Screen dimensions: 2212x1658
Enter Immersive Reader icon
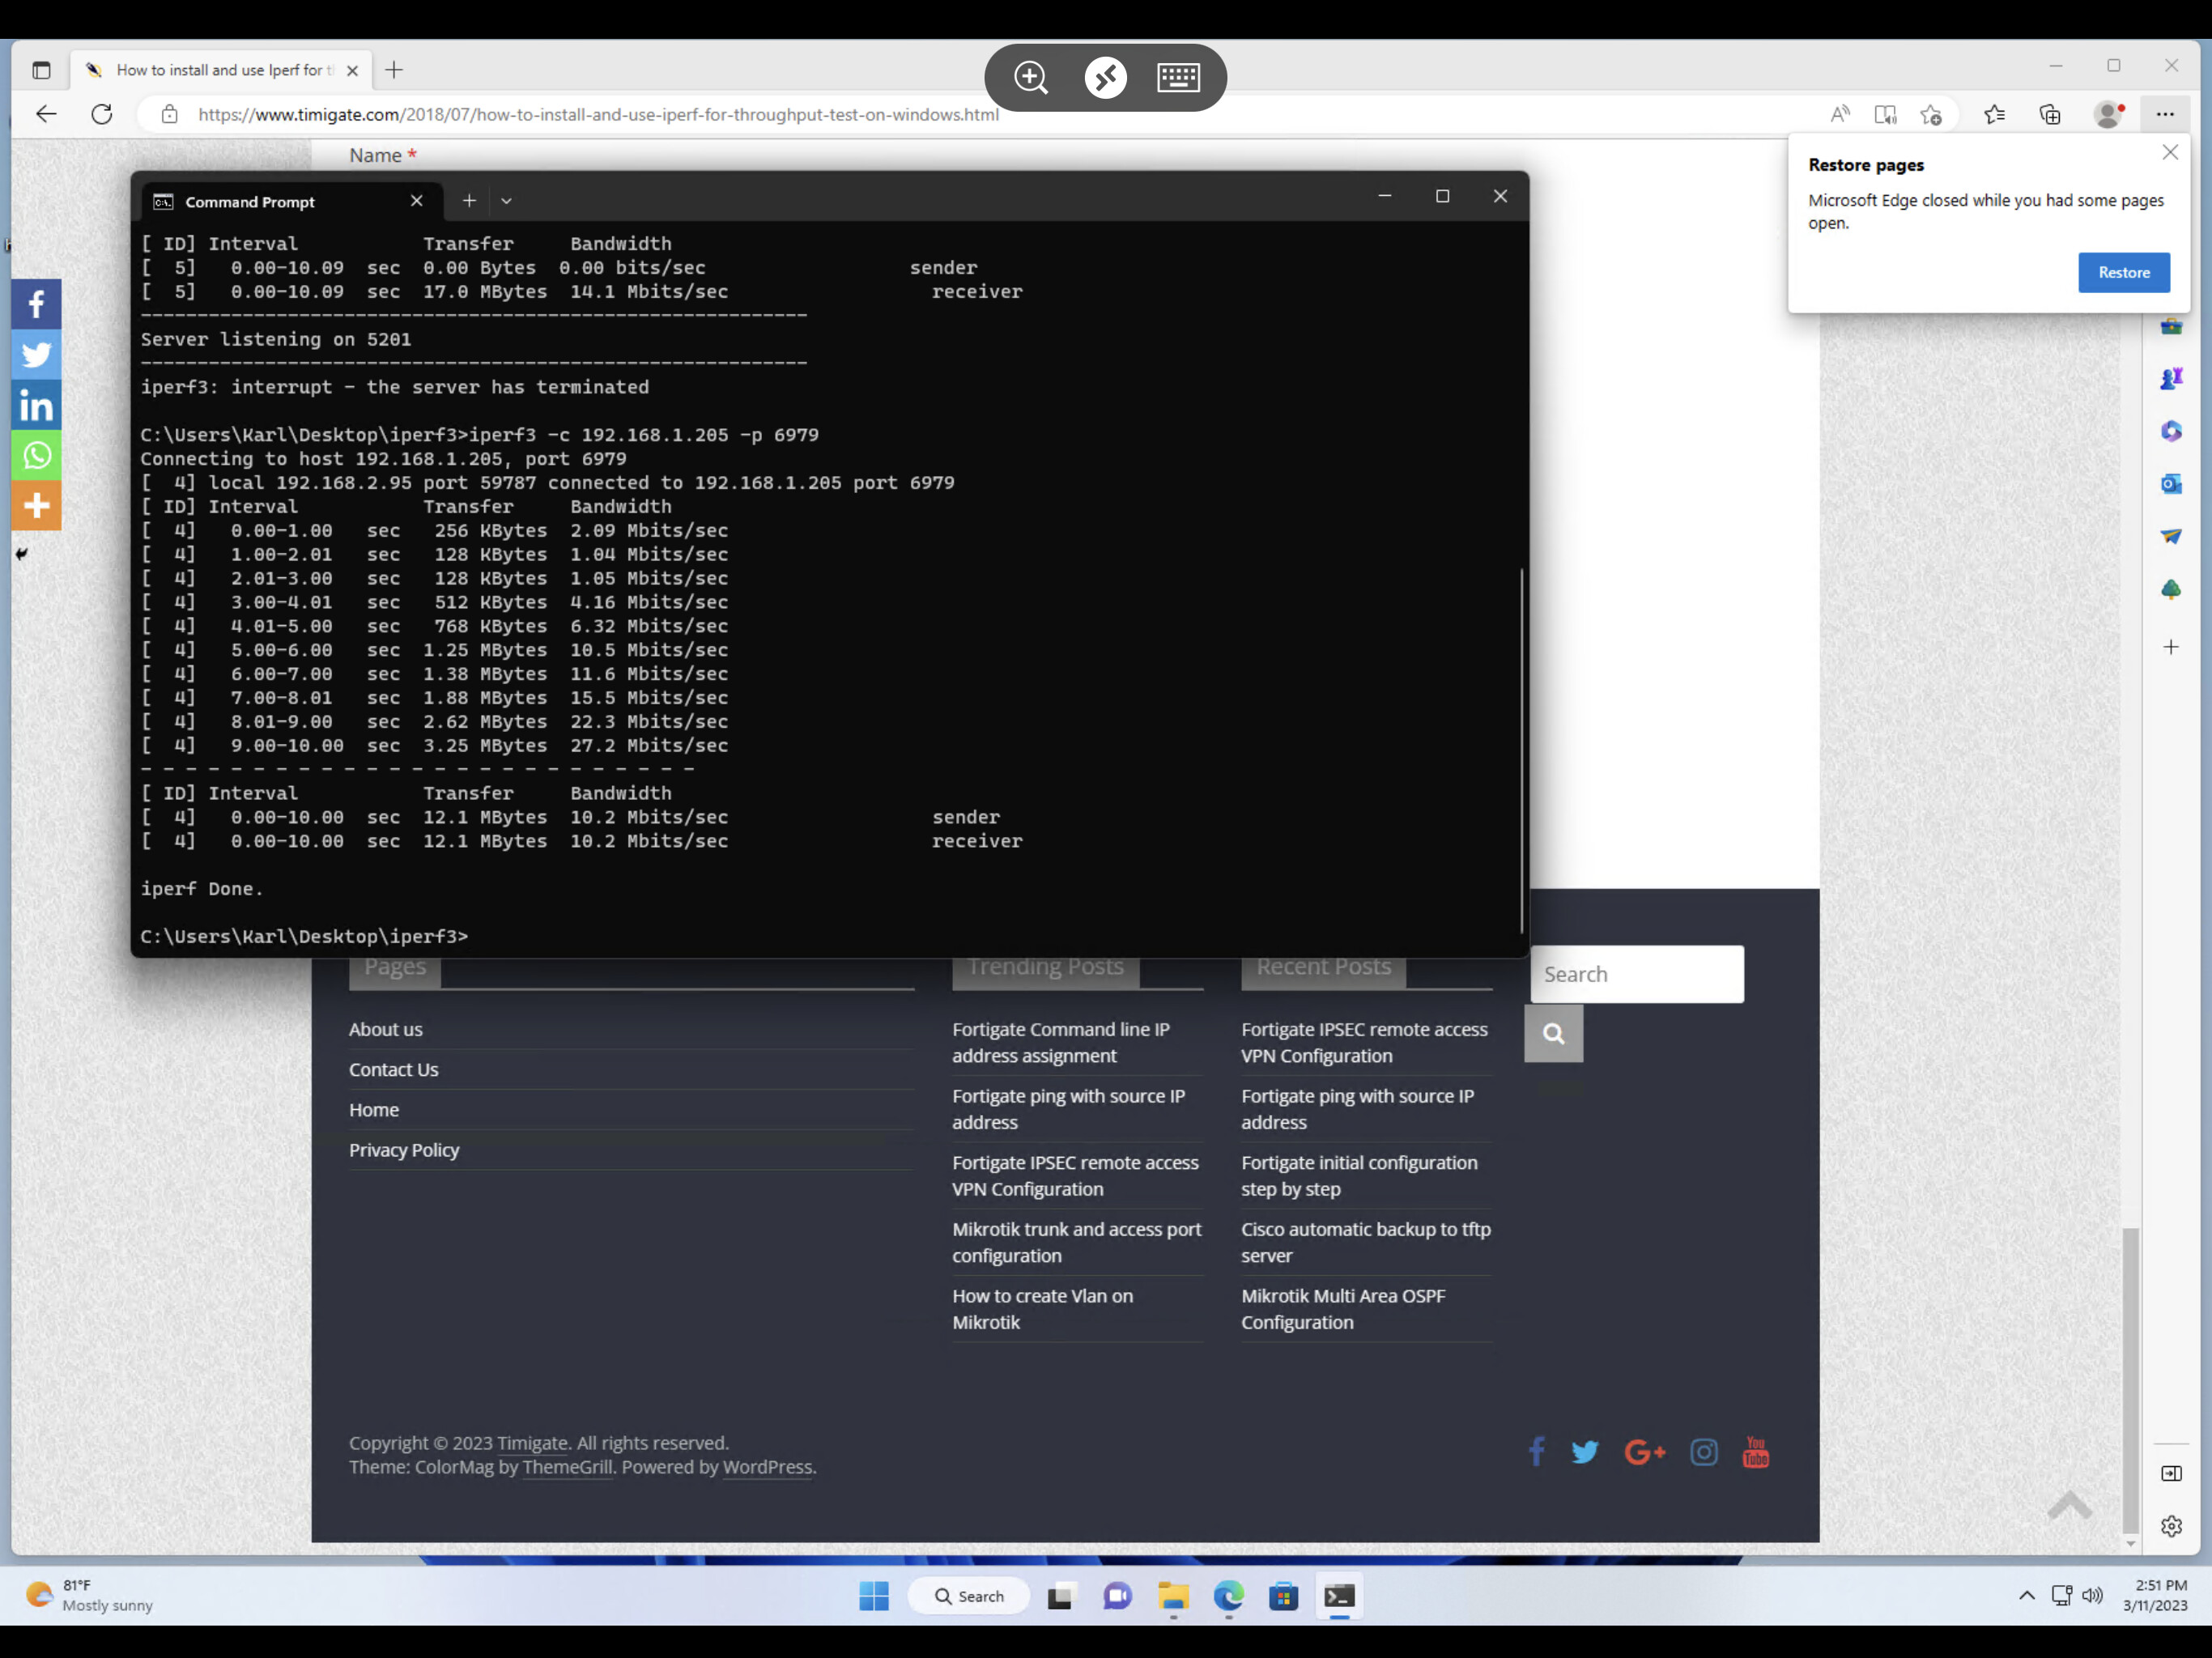1885,114
